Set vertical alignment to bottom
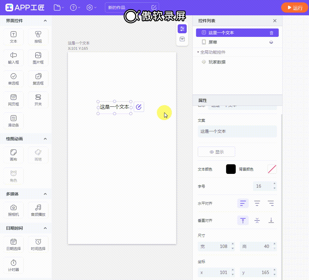309x280 pixels. tap(271, 220)
